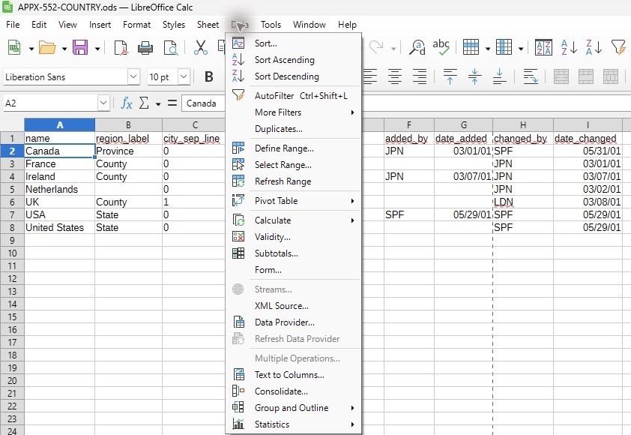Click the Province cell in region_label
Screen dimensions: 631x435
pos(128,151)
